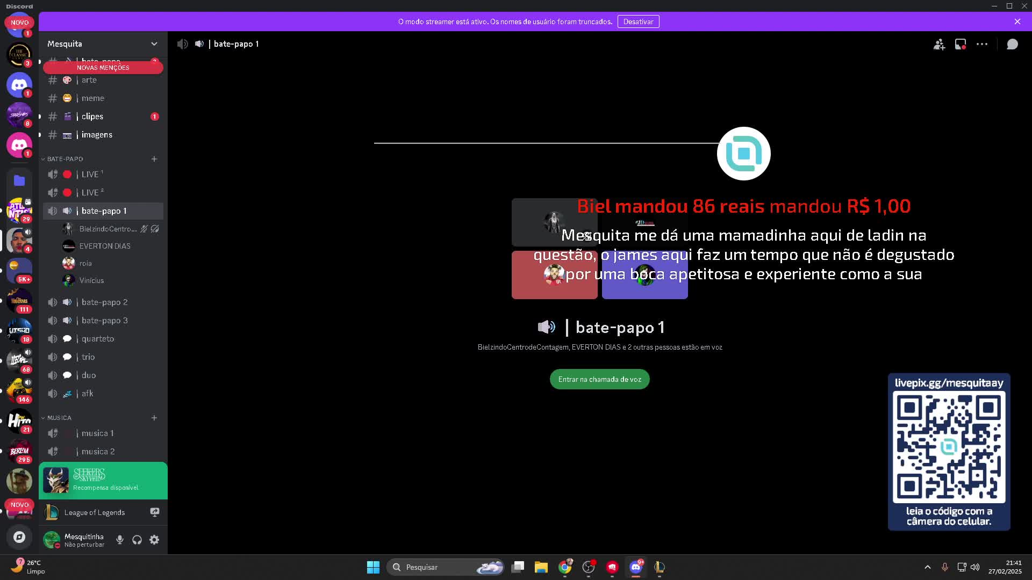Show the voice channel chat
Screen dimensions: 1032x580
click(x=1012, y=44)
